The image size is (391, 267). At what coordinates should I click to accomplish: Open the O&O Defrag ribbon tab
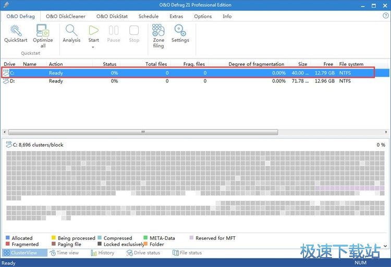(x=21, y=16)
